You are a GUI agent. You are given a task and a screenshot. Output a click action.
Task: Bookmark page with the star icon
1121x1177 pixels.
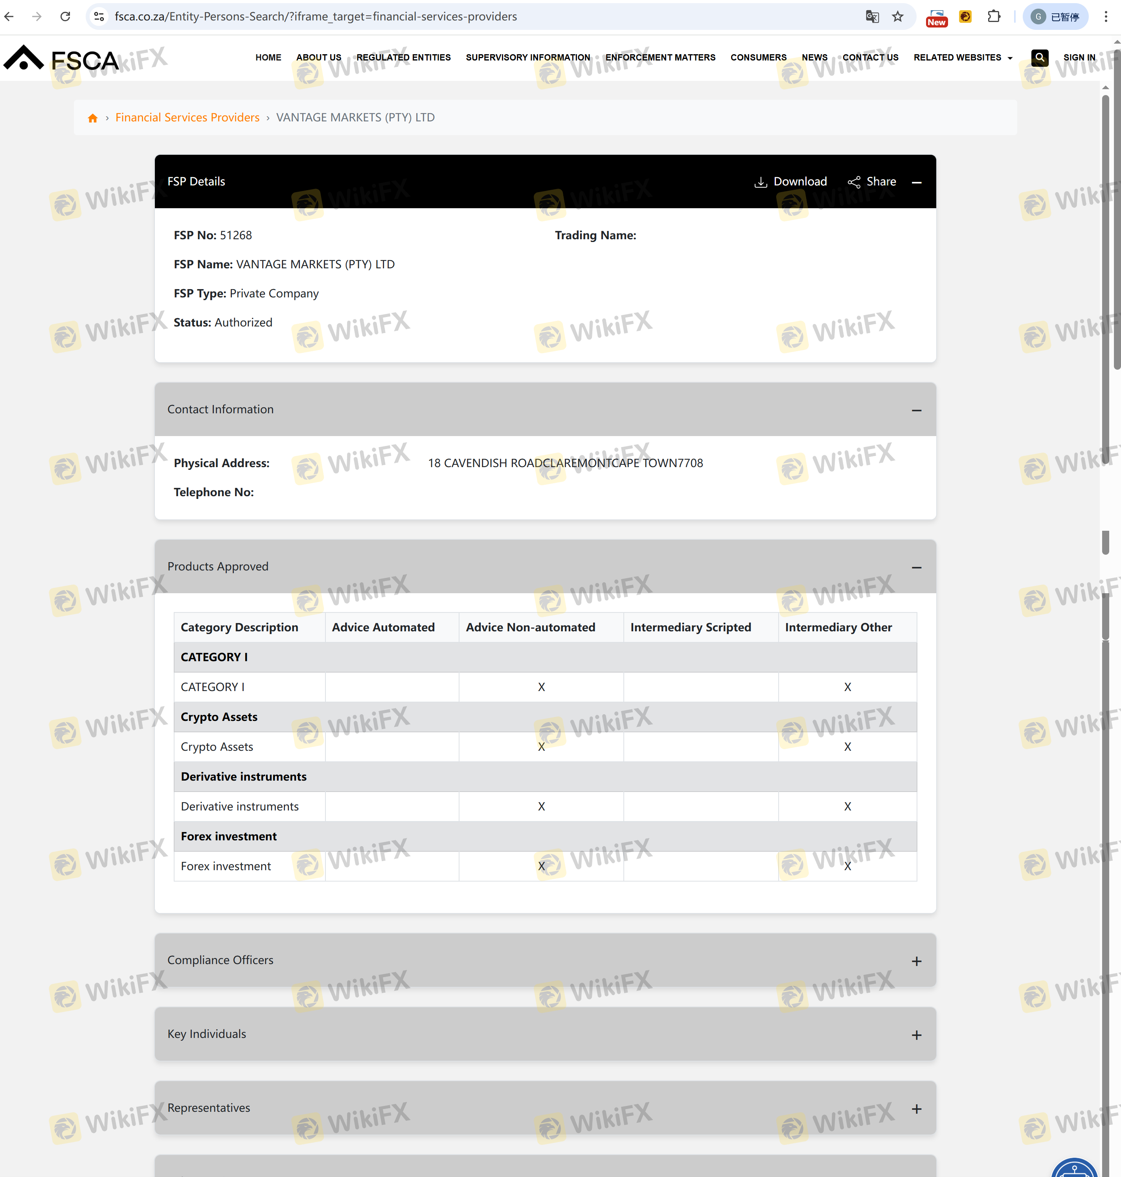[897, 17]
